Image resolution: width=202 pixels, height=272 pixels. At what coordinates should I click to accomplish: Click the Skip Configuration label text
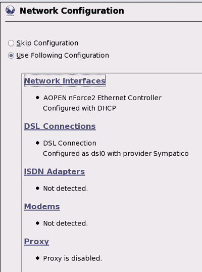47,43
